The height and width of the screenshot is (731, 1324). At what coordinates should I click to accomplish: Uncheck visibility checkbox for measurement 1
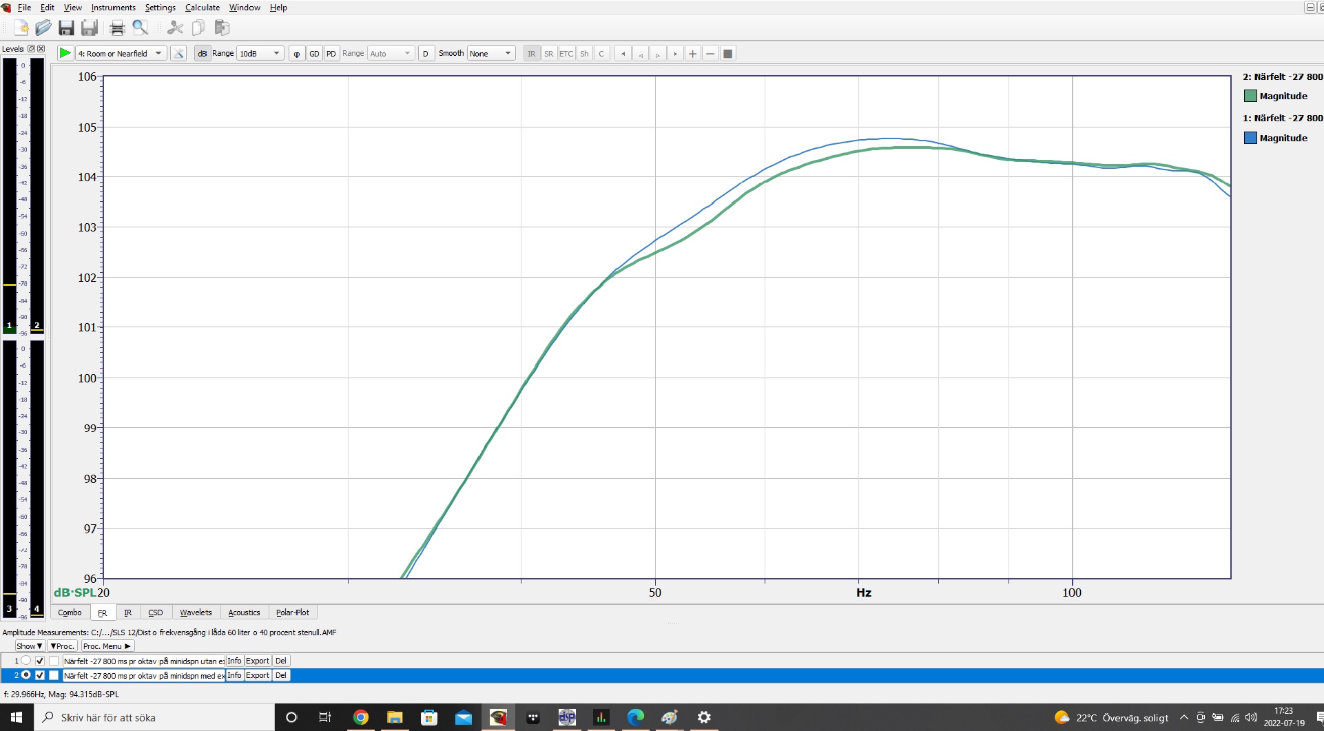[40, 661]
